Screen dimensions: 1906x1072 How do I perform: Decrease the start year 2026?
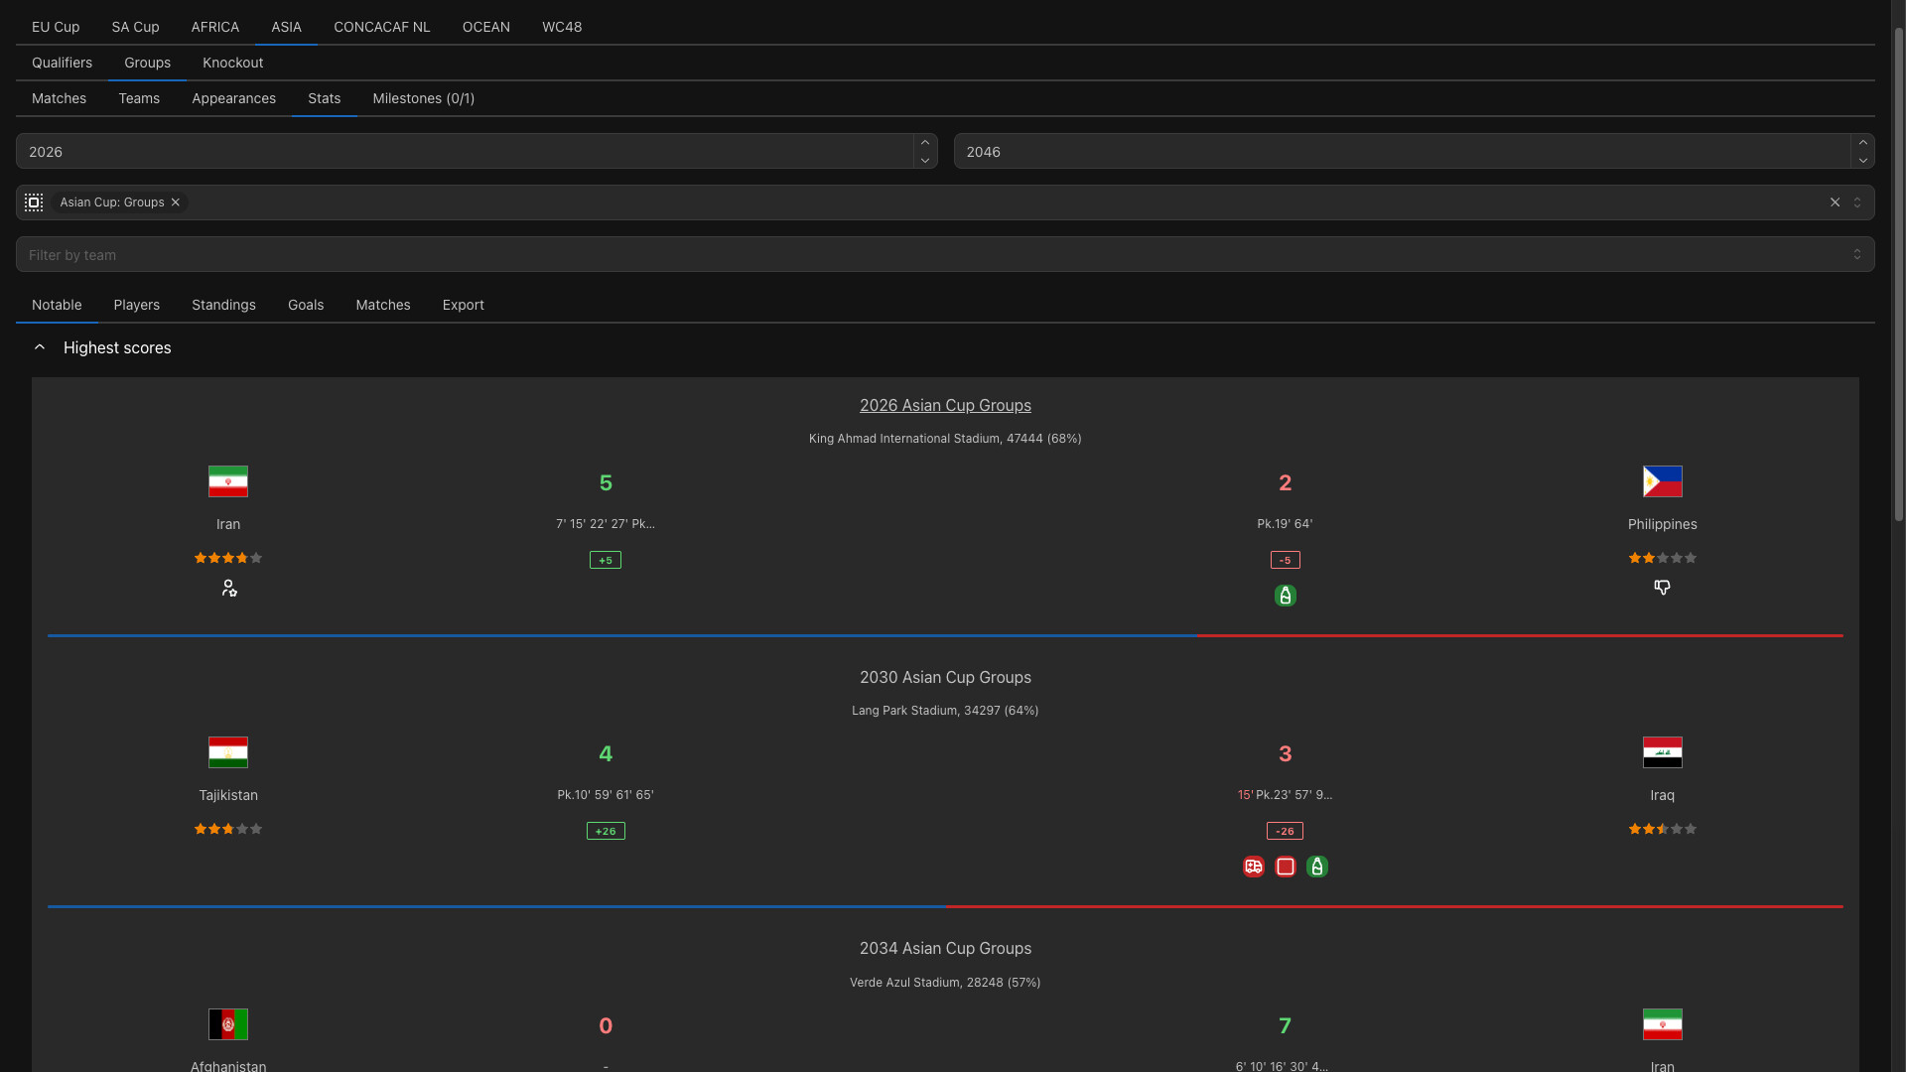coord(925,160)
